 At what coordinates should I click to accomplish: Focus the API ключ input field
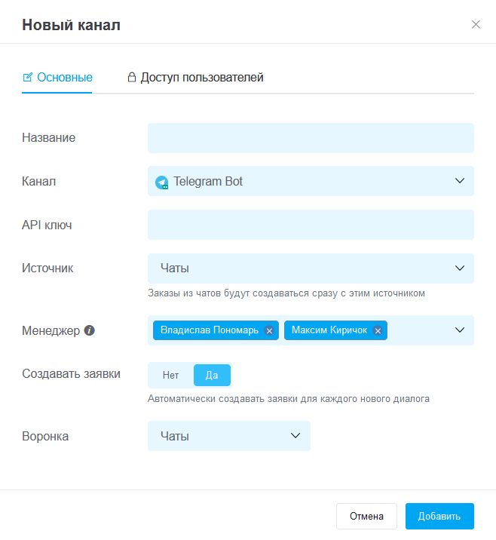(x=311, y=225)
